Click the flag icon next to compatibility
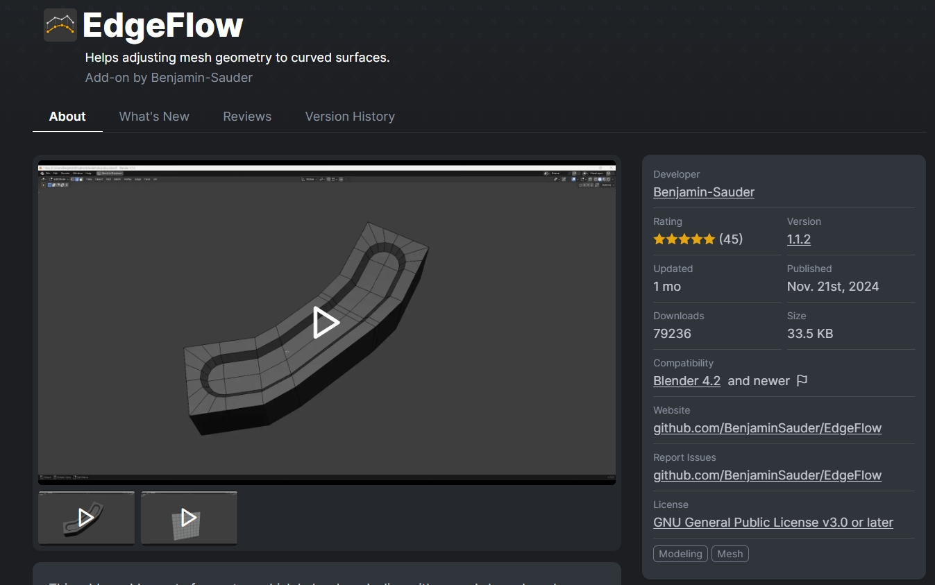 tap(802, 380)
